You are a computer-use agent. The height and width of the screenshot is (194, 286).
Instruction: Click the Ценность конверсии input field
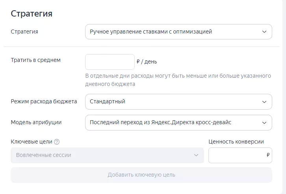[240, 155]
